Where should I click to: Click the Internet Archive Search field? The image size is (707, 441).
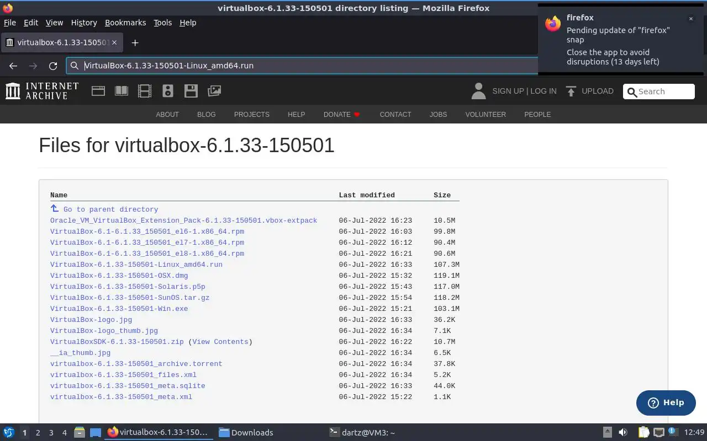(659, 92)
